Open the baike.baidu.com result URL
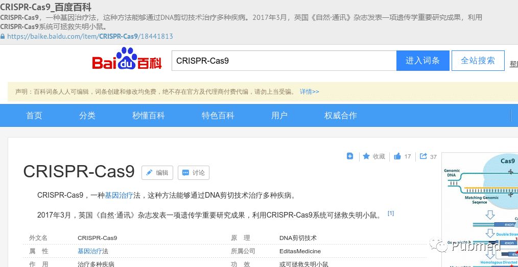 90,36
